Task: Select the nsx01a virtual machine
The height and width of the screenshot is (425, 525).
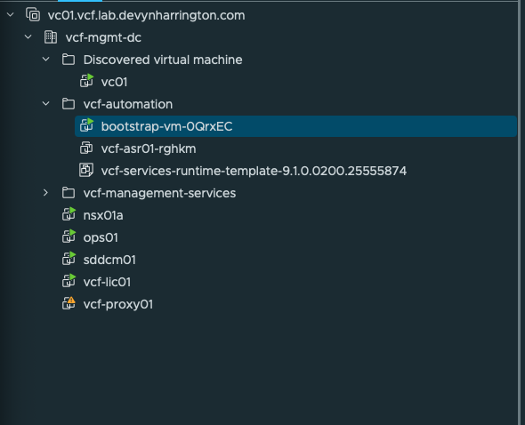Action: pos(103,215)
